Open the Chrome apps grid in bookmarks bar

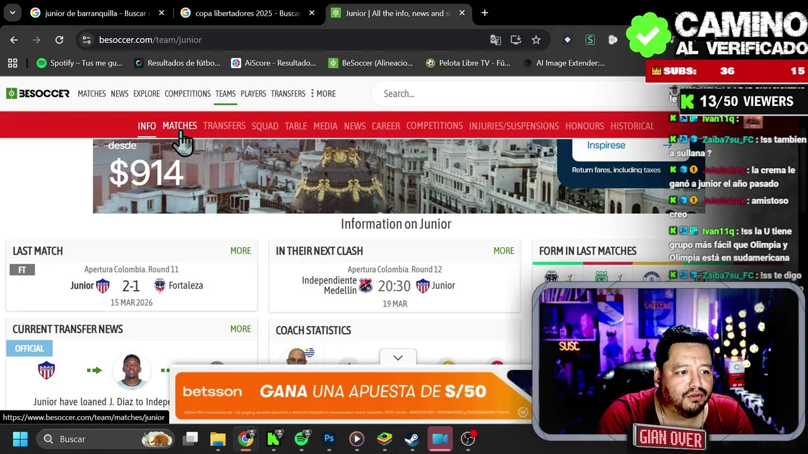(x=13, y=63)
